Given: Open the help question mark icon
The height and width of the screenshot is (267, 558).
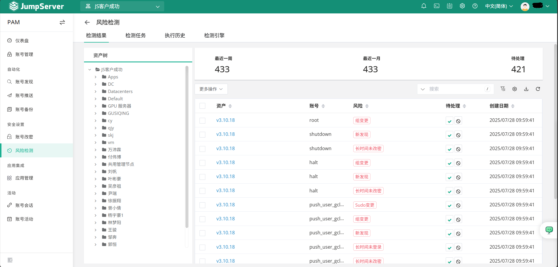Looking at the screenshot, I should (475, 6).
